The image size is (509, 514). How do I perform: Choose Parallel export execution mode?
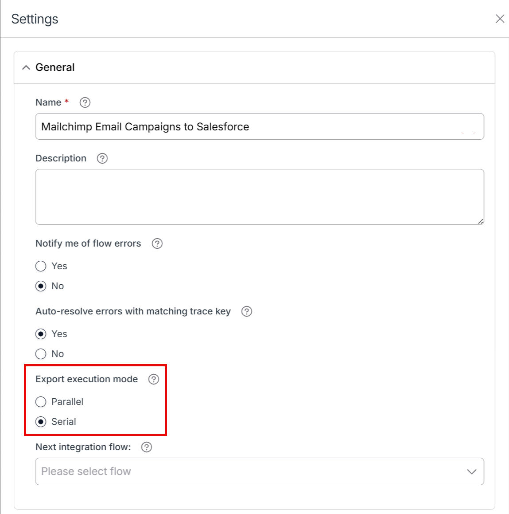pyautogui.click(x=41, y=402)
